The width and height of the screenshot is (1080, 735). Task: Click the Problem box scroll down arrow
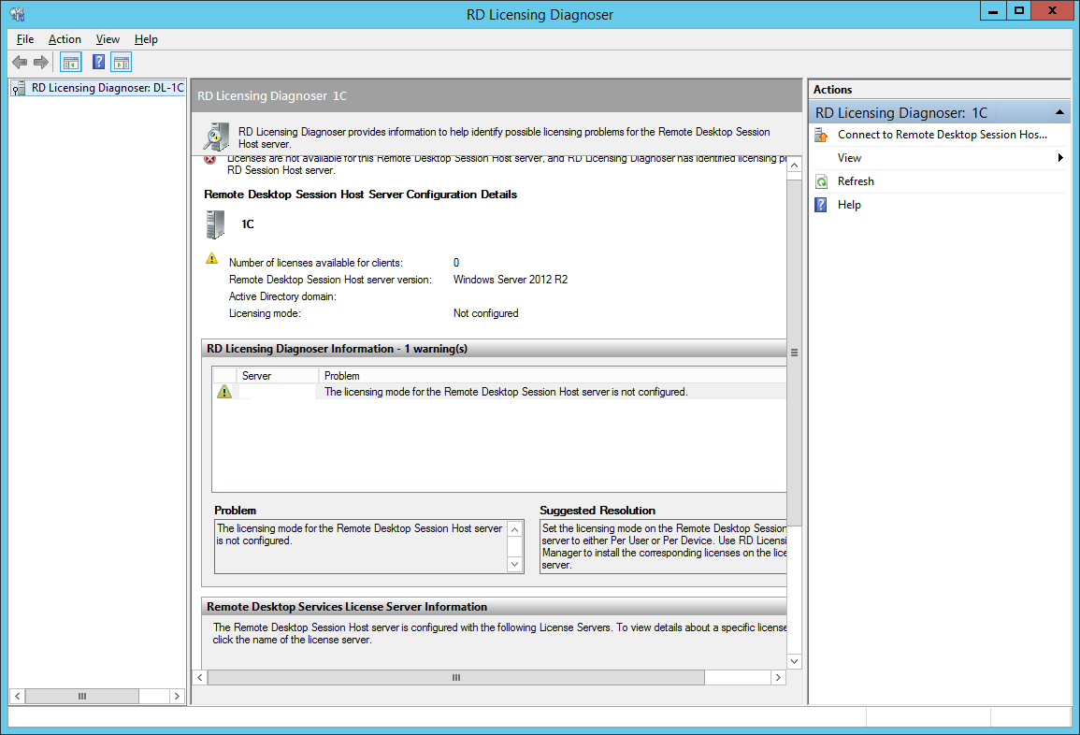click(514, 565)
